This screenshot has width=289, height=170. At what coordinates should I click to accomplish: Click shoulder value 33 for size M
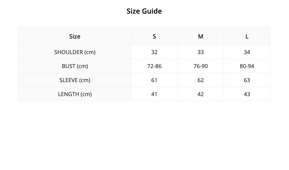(x=201, y=52)
